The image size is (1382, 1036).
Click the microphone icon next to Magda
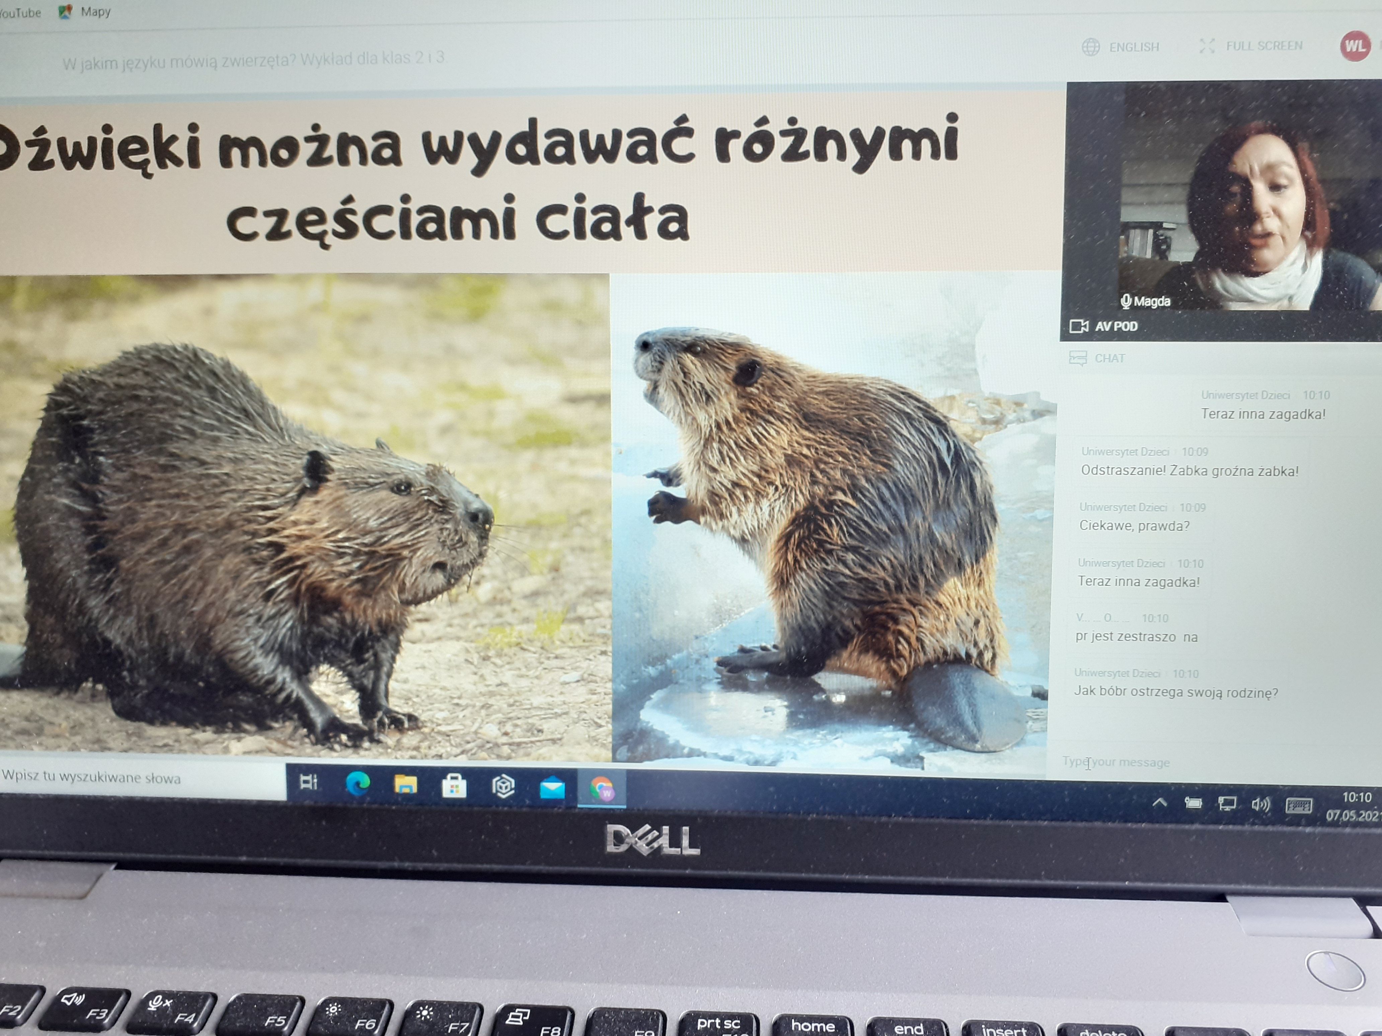pyautogui.click(x=1126, y=301)
